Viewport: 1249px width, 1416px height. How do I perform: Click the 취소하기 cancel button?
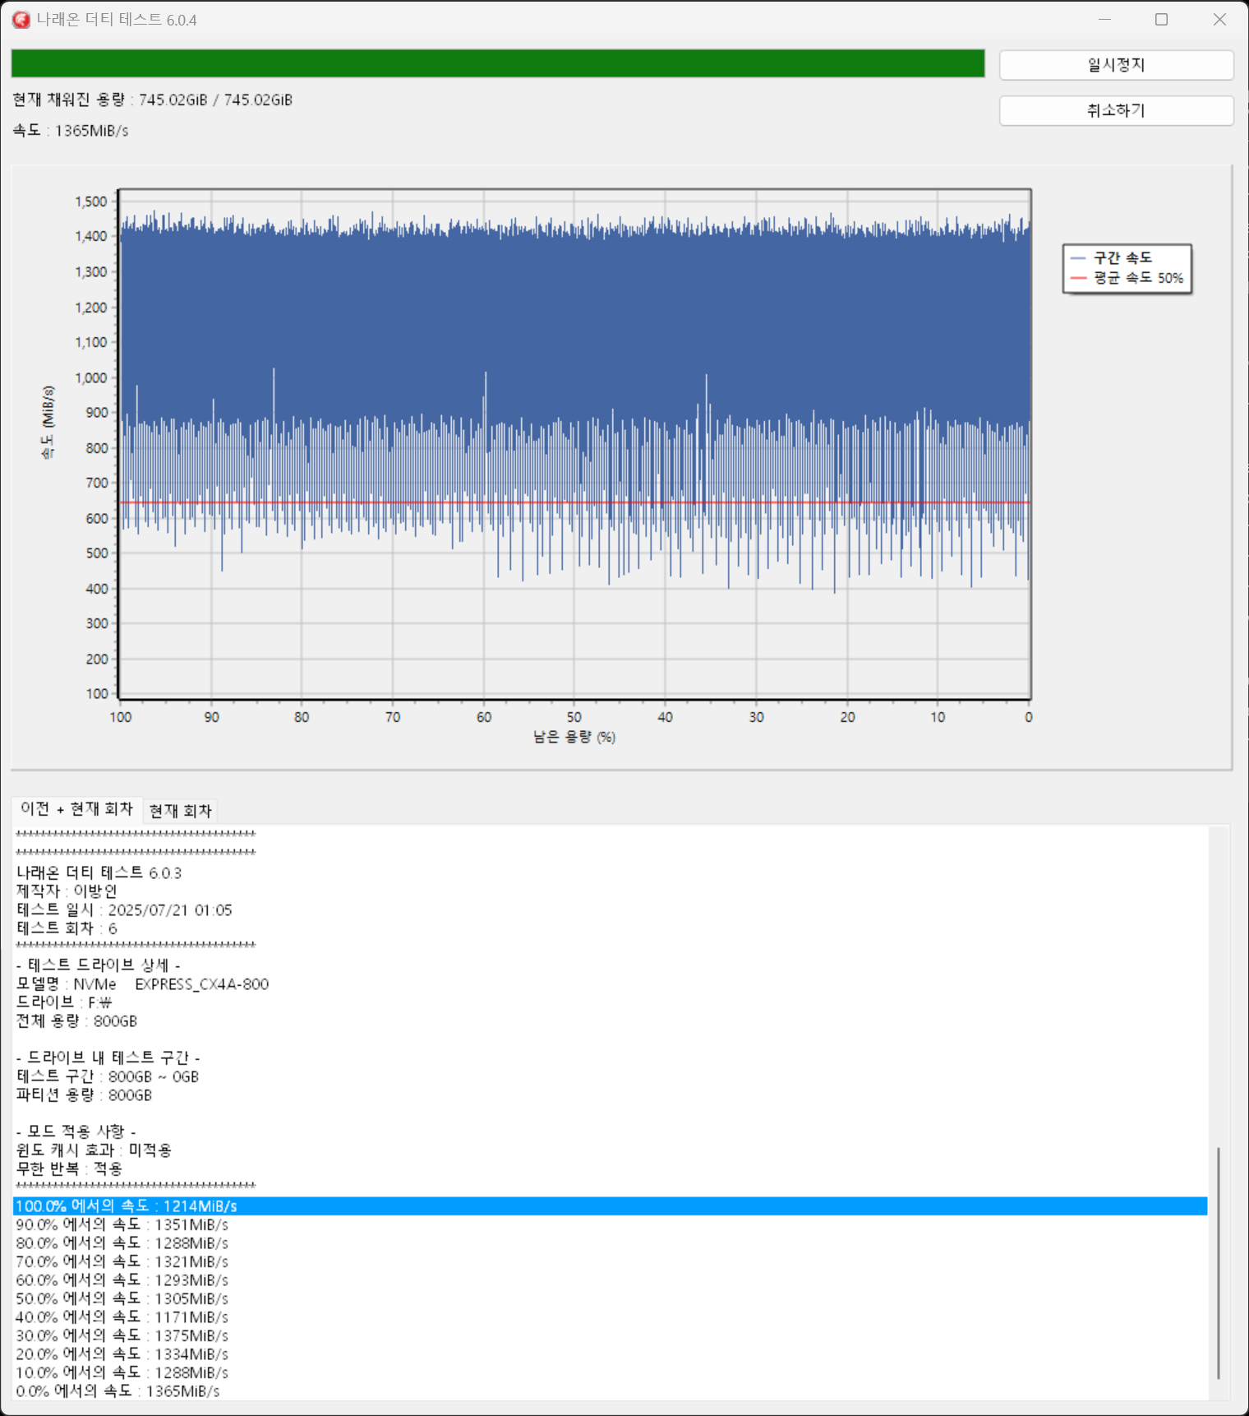(1116, 110)
